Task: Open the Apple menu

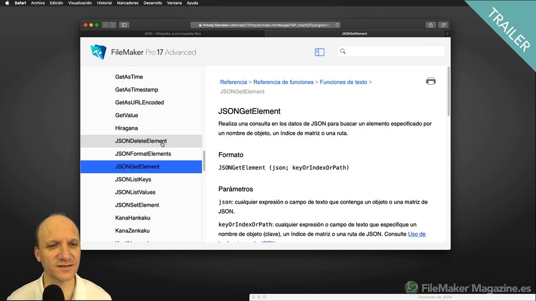Action: click(7, 3)
